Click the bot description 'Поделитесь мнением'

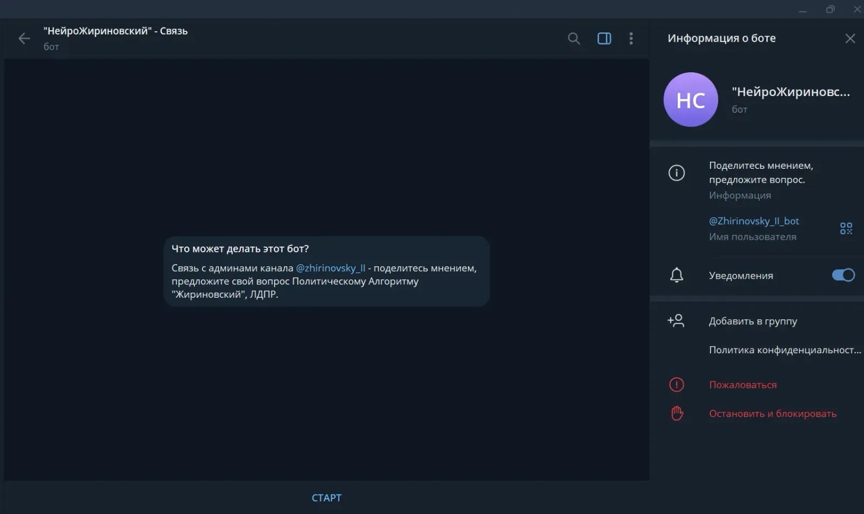click(x=761, y=173)
